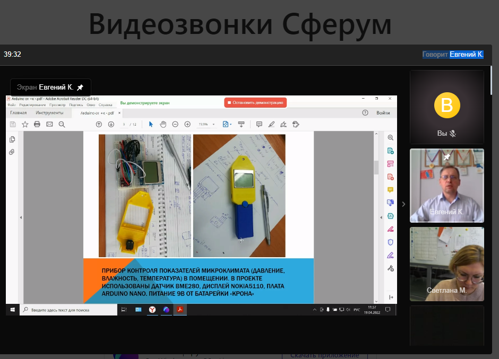
Task: Open Protect shield tool in right pane
Action: [x=391, y=242]
